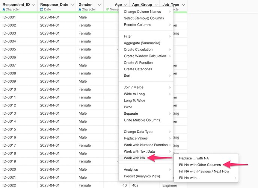Select Fill NA with Other Columns

coord(199,165)
